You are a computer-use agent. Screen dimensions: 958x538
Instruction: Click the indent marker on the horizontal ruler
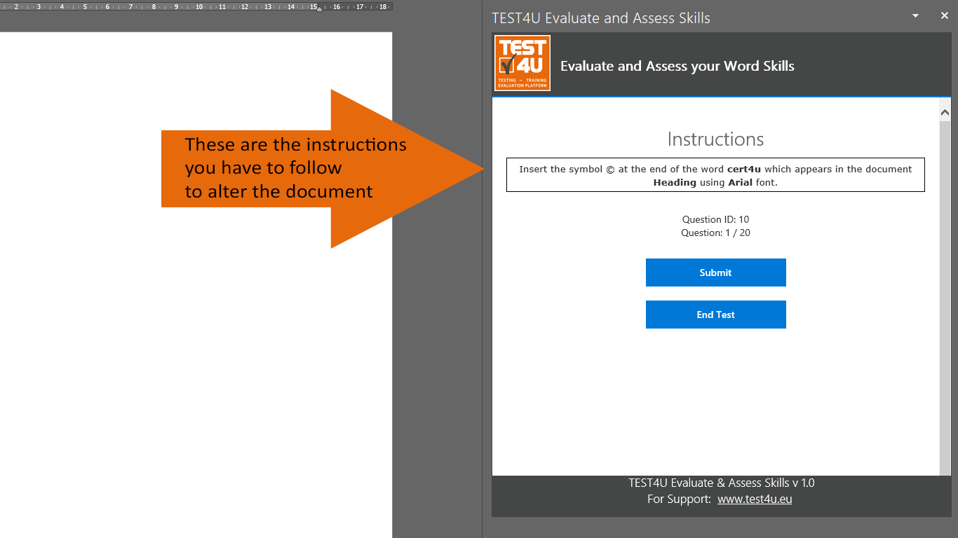[319, 8]
